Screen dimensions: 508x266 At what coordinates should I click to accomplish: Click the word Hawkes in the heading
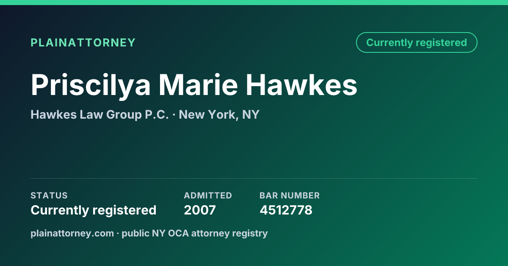[302, 85]
